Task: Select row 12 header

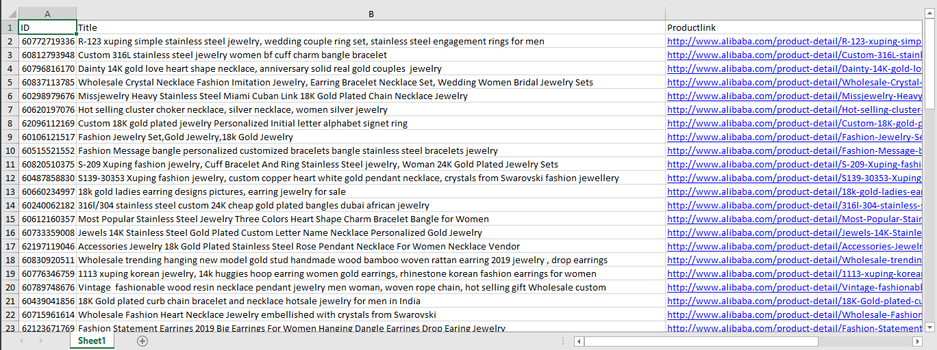Action: [9, 178]
